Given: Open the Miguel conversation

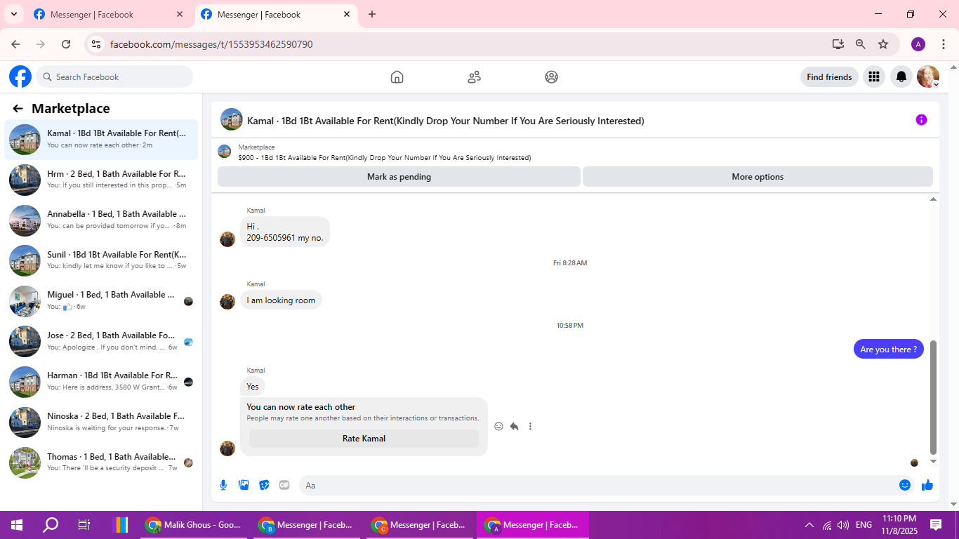Looking at the screenshot, I should (x=101, y=300).
